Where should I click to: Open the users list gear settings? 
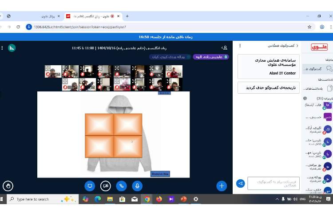point(305,98)
